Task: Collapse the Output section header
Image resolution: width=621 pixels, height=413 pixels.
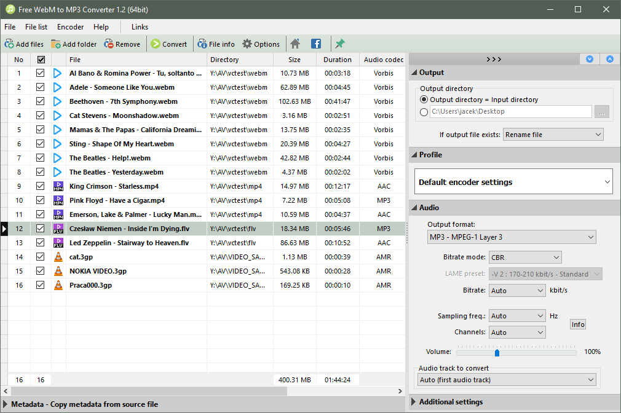Action: (x=515, y=73)
